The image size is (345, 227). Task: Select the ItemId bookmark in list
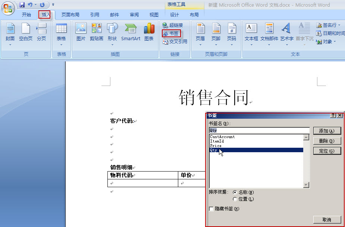pyautogui.click(x=256, y=141)
